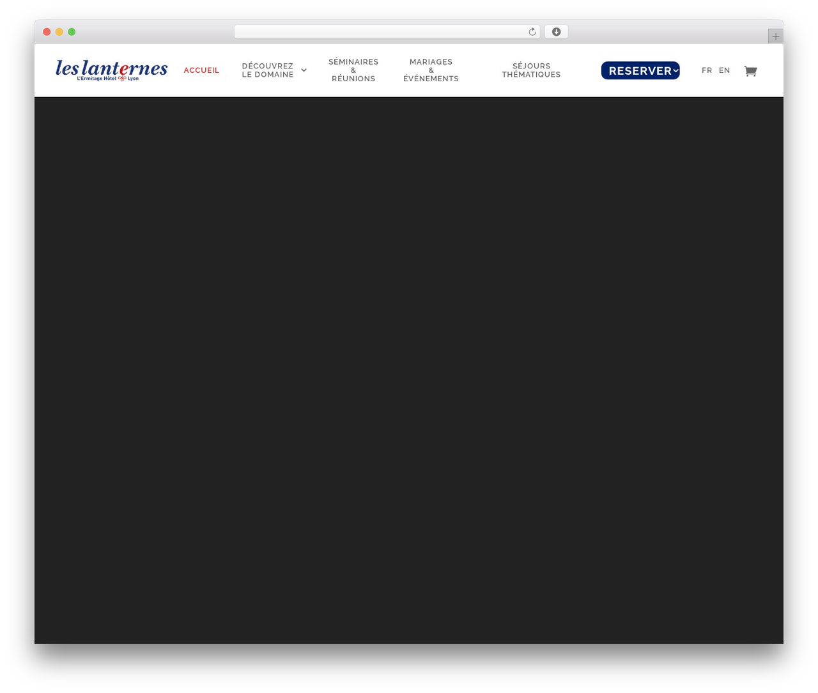This screenshot has width=818, height=693.
Task: Switch site language to FR
Action: tap(707, 70)
